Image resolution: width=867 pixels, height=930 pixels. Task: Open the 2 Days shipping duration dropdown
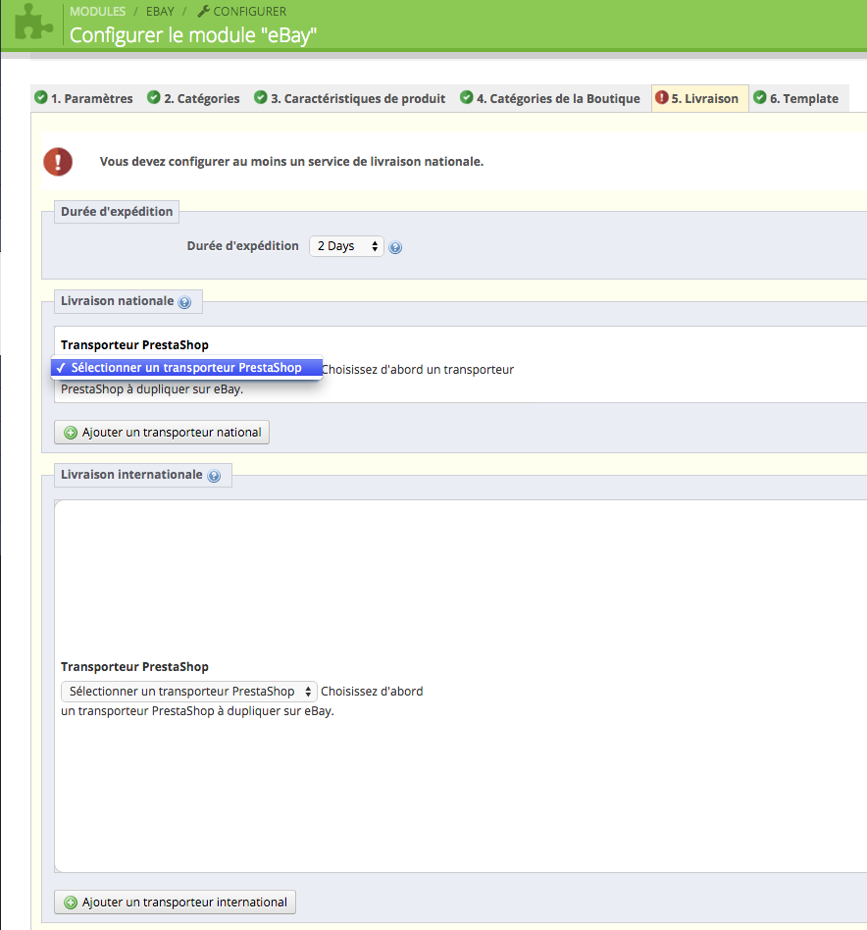tap(346, 246)
